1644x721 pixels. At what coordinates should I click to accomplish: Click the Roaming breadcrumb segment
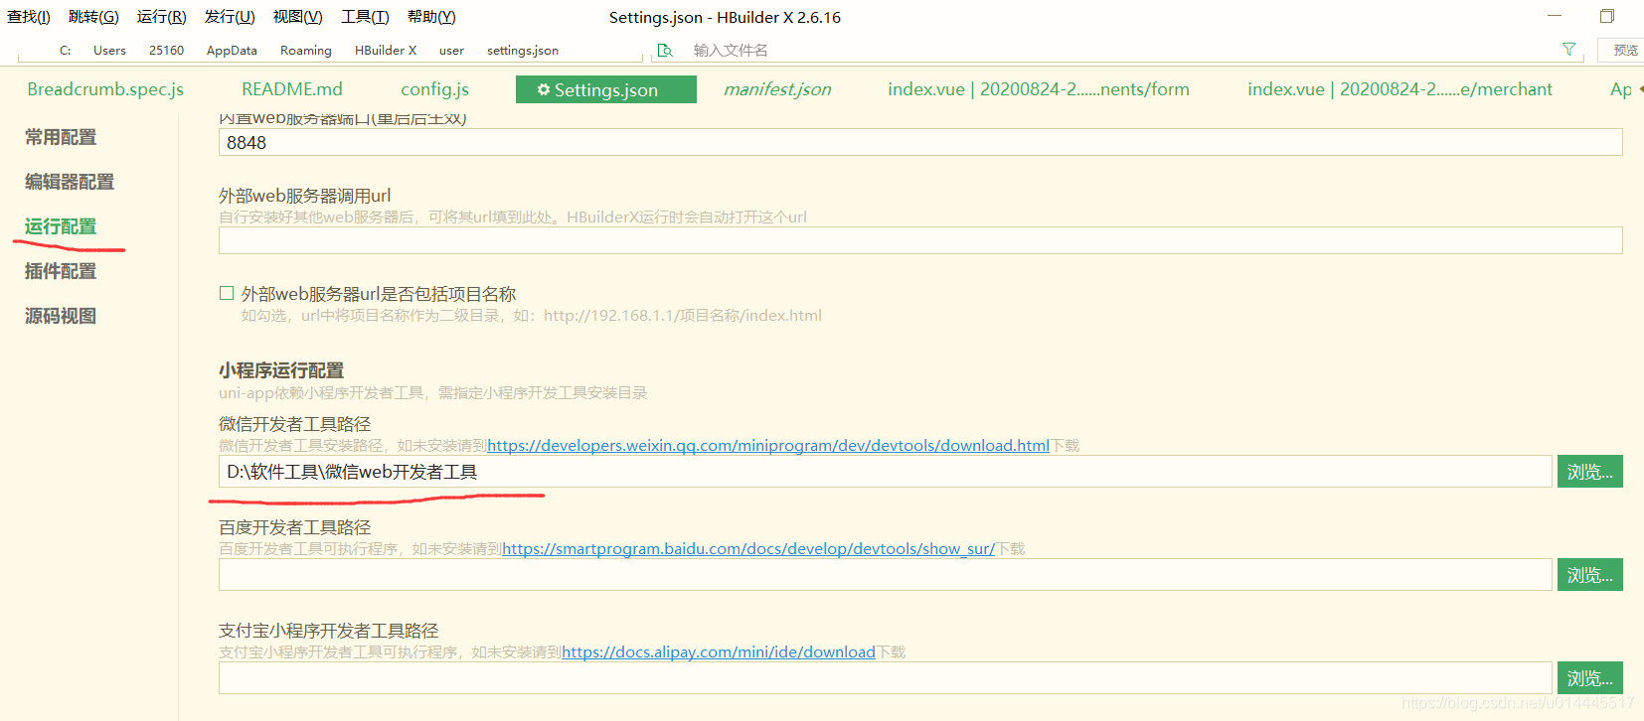pos(306,50)
